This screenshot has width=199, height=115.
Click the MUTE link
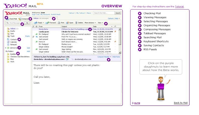(137, 103)
